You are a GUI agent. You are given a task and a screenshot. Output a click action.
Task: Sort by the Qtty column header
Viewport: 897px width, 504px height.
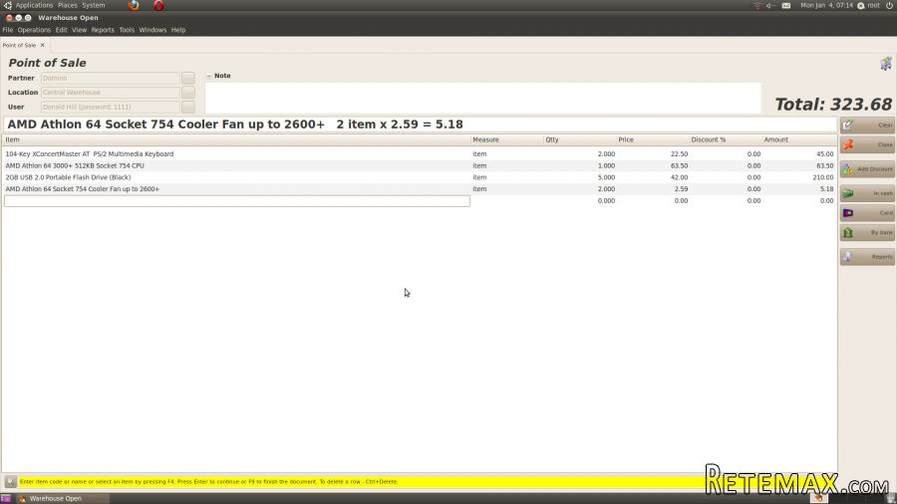point(580,139)
